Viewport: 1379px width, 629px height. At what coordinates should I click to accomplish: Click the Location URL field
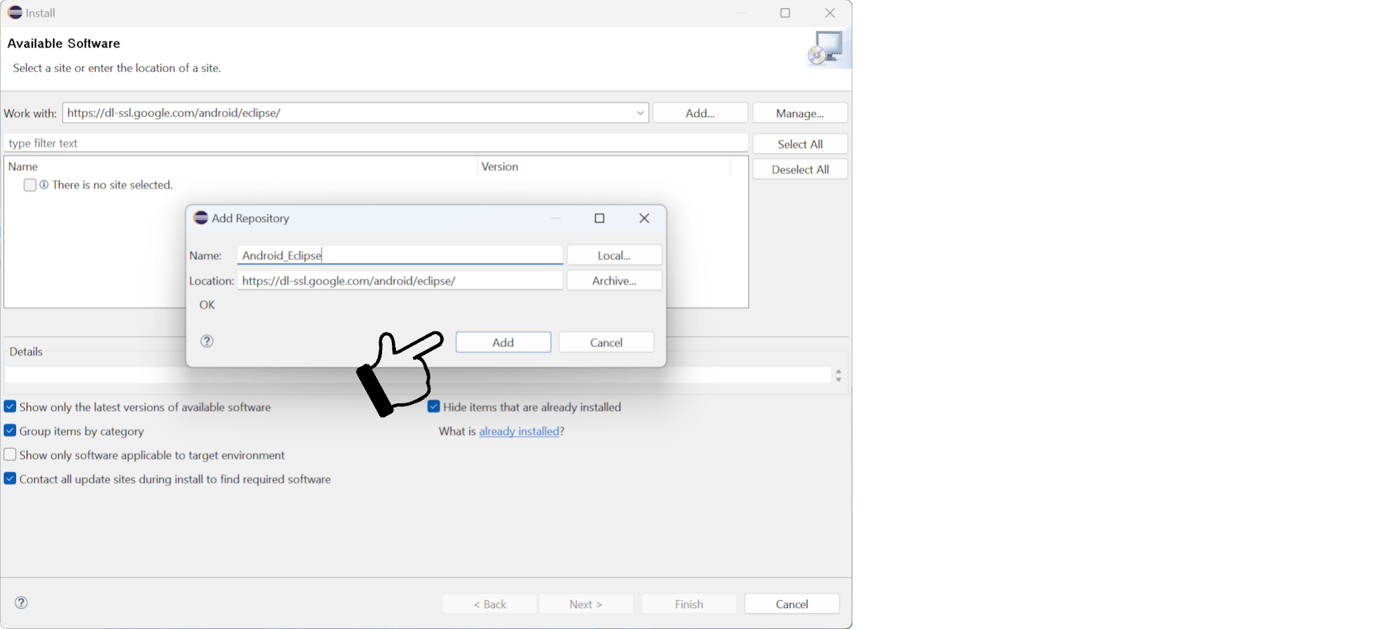point(400,281)
